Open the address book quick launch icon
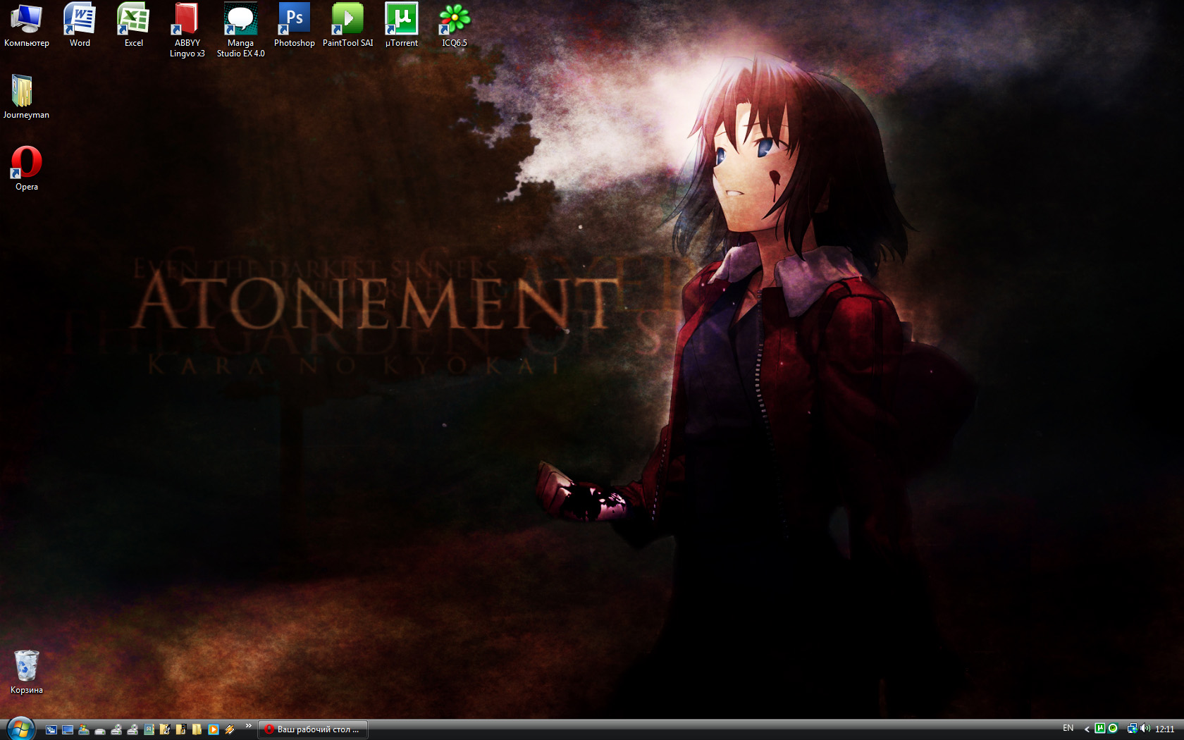The width and height of the screenshot is (1184, 740). click(x=149, y=729)
